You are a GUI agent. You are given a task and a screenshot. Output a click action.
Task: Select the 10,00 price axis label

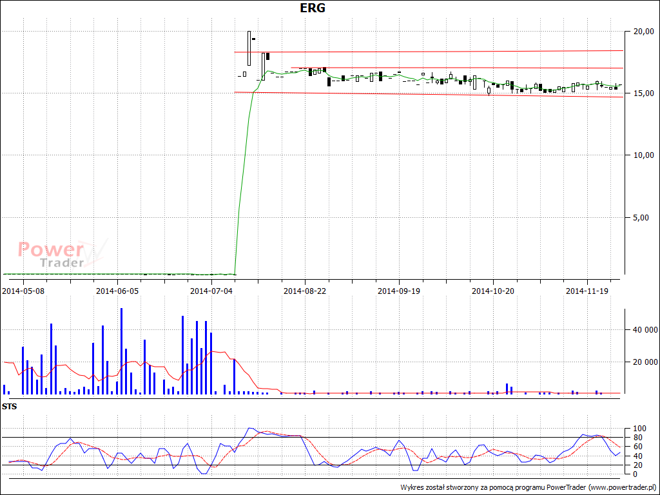point(643,155)
